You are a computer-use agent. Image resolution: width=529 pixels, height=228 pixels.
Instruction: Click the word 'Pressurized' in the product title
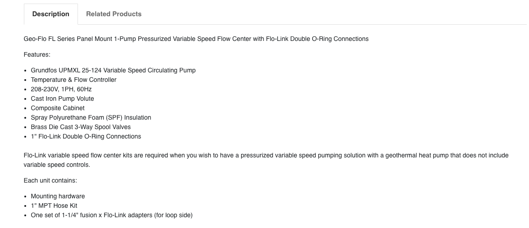coord(154,39)
